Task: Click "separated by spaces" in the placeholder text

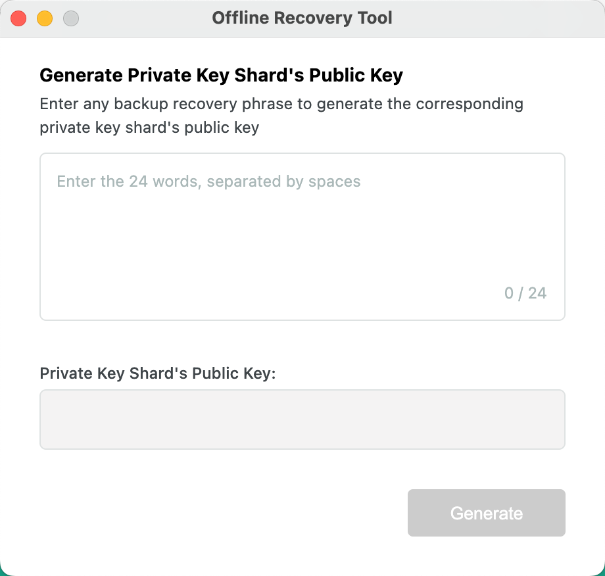Action: [284, 181]
